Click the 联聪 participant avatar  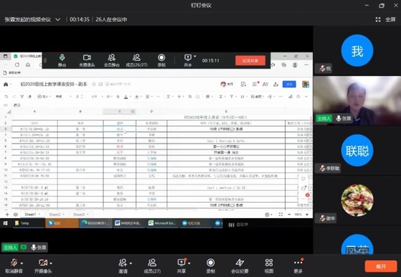[357, 150]
